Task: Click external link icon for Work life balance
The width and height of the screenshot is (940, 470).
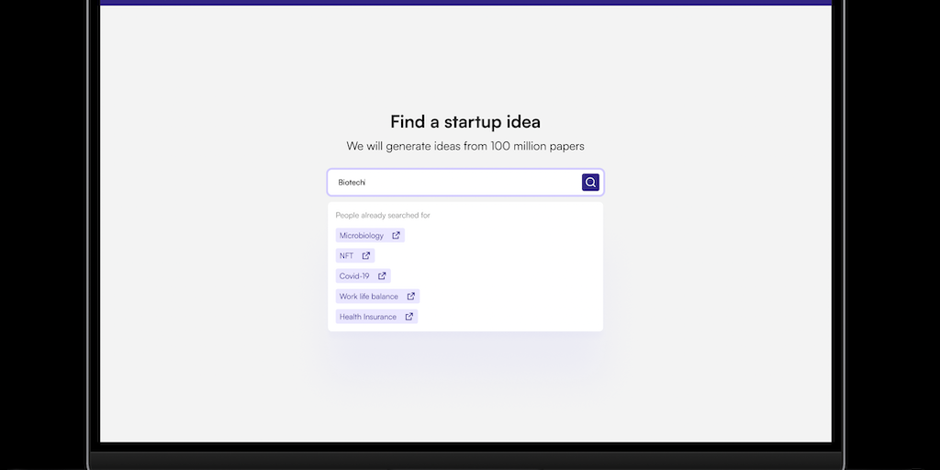Action: pyautogui.click(x=411, y=297)
